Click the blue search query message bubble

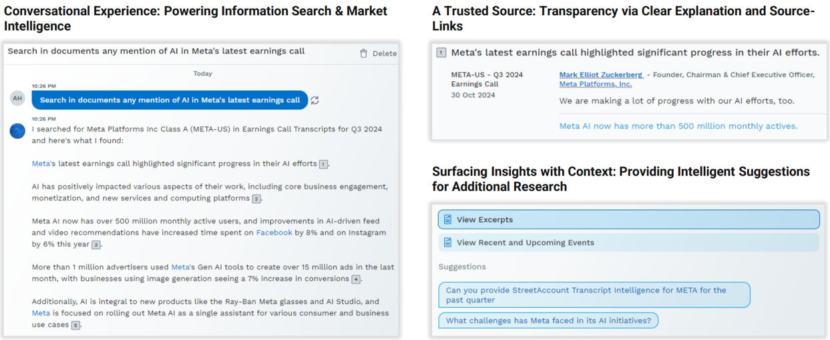[170, 100]
